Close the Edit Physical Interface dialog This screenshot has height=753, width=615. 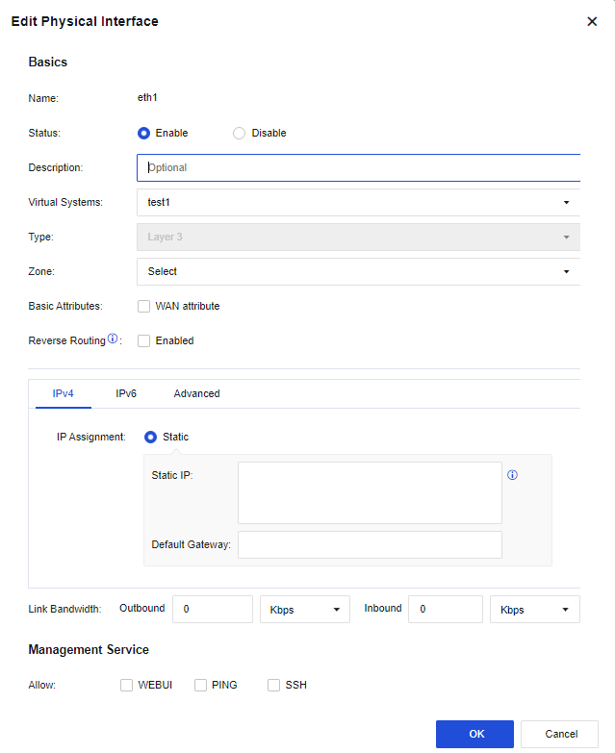[592, 21]
